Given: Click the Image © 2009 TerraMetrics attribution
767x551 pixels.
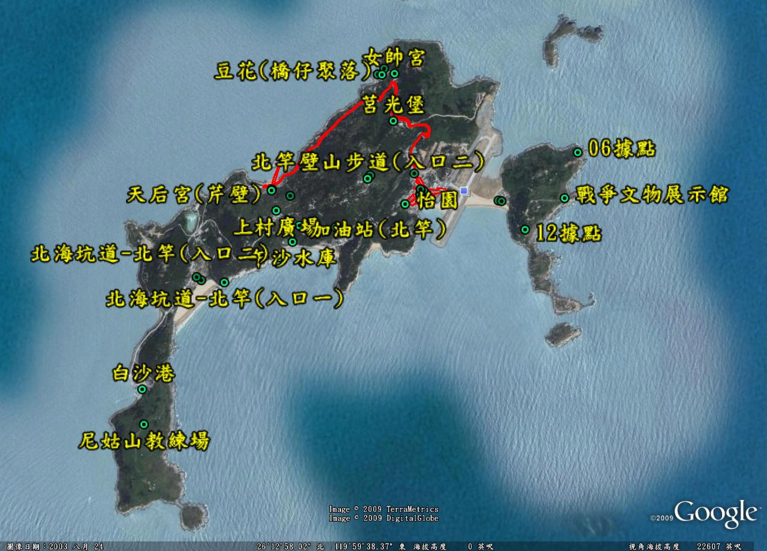Looking at the screenshot, I should (x=383, y=509).
